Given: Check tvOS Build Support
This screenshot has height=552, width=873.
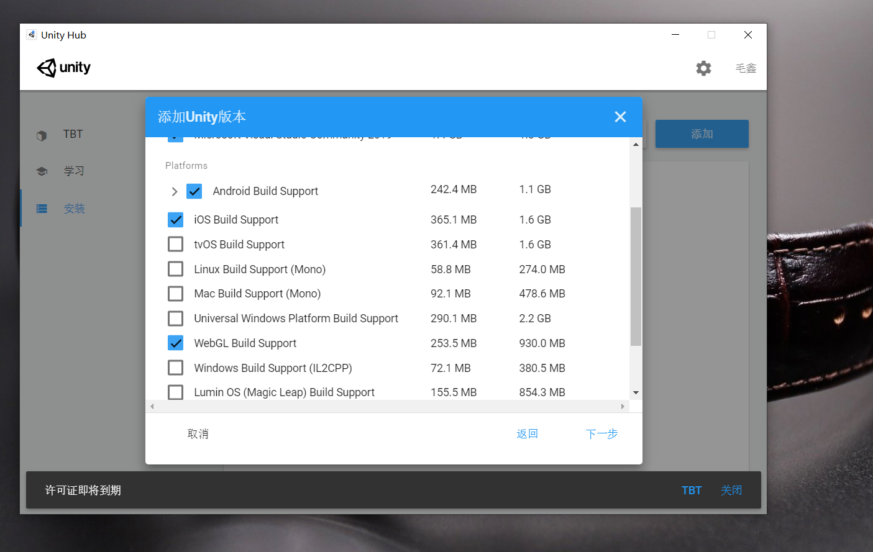Looking at the screenshot, I should click(176, 244).
